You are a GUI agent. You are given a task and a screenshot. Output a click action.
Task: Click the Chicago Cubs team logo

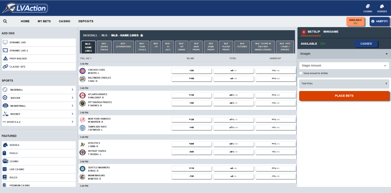coord(82,71)
